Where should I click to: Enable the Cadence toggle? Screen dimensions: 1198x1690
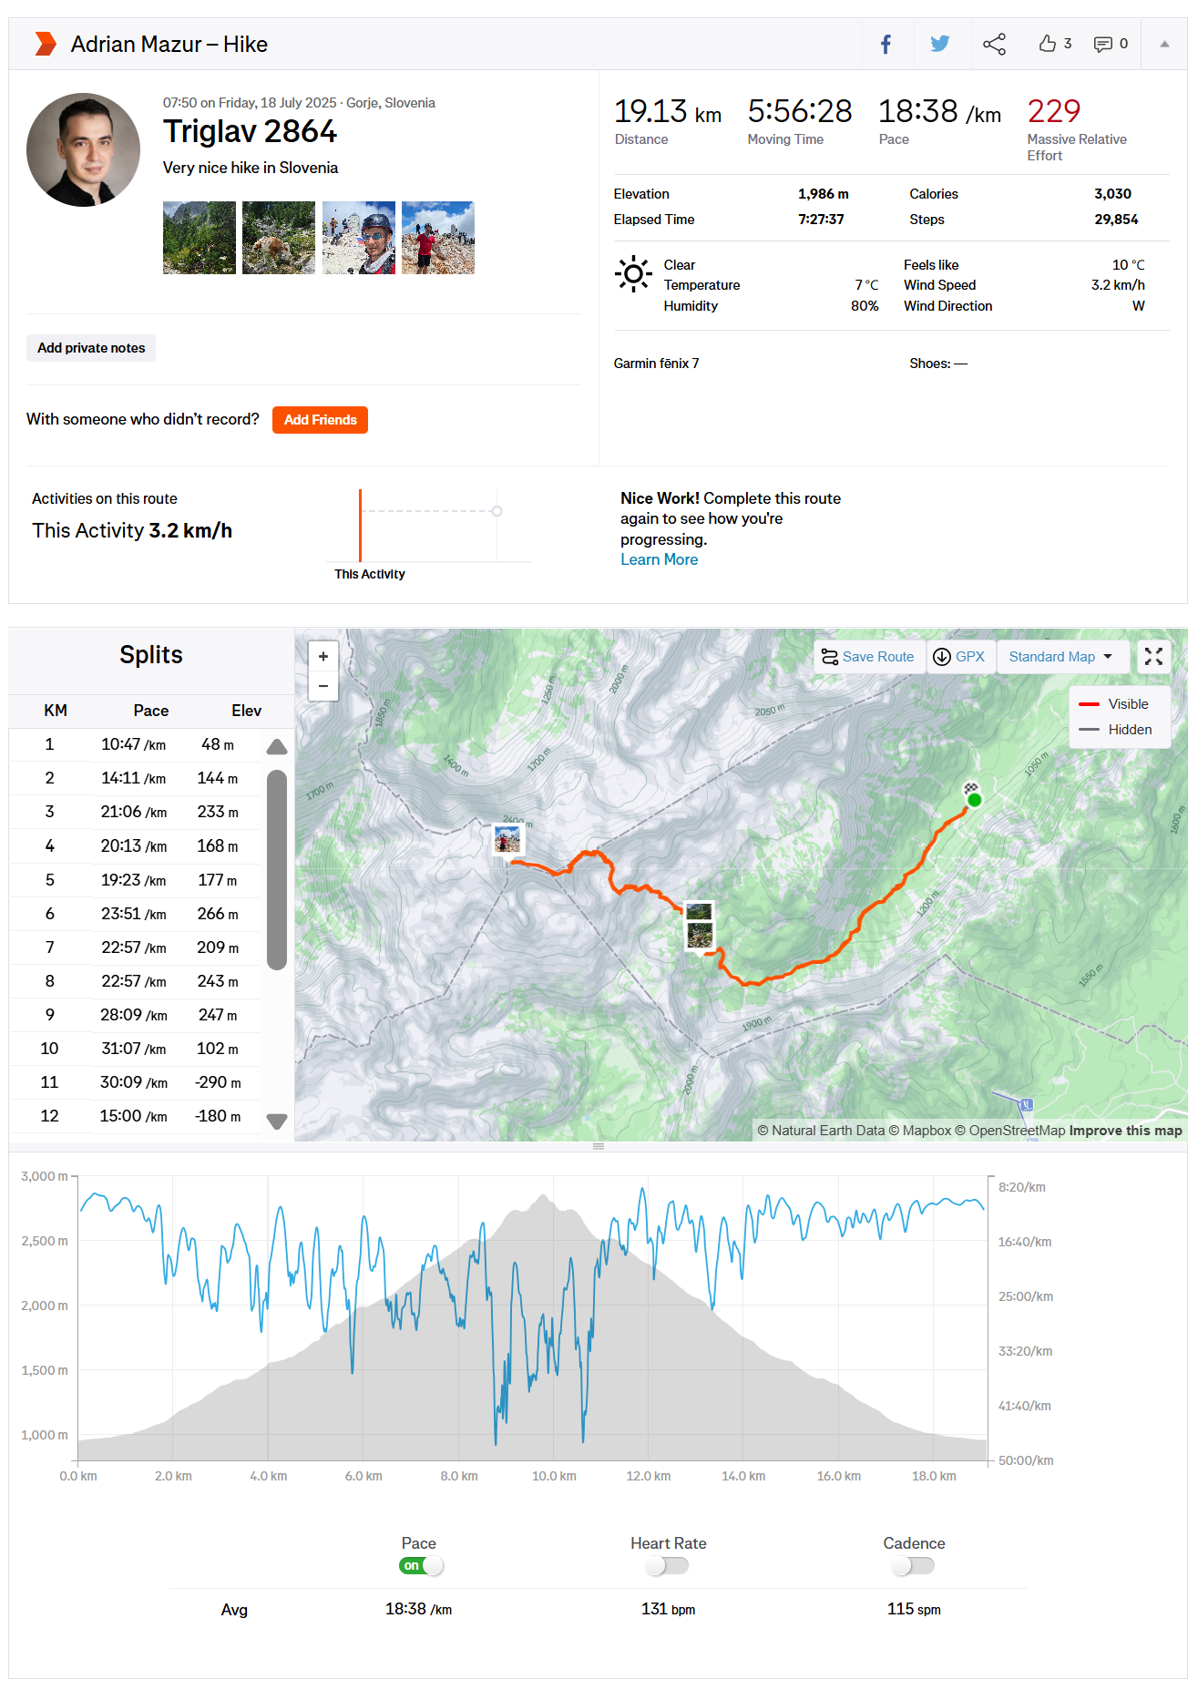913,1565
